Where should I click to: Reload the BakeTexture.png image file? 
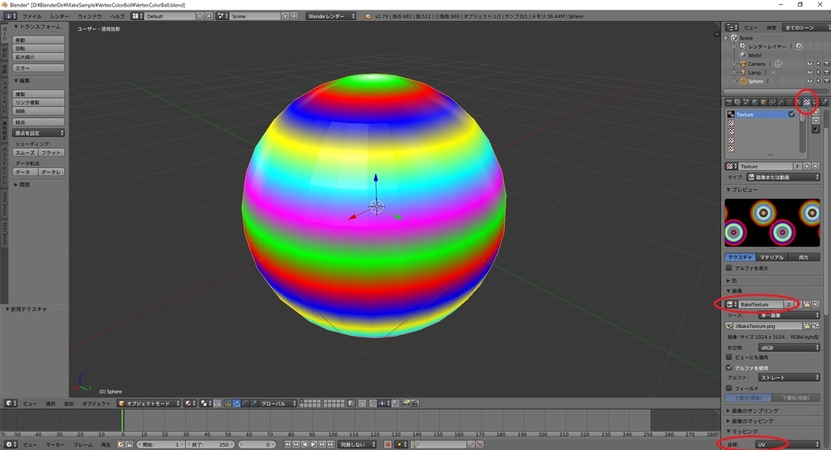click(815, 326)
